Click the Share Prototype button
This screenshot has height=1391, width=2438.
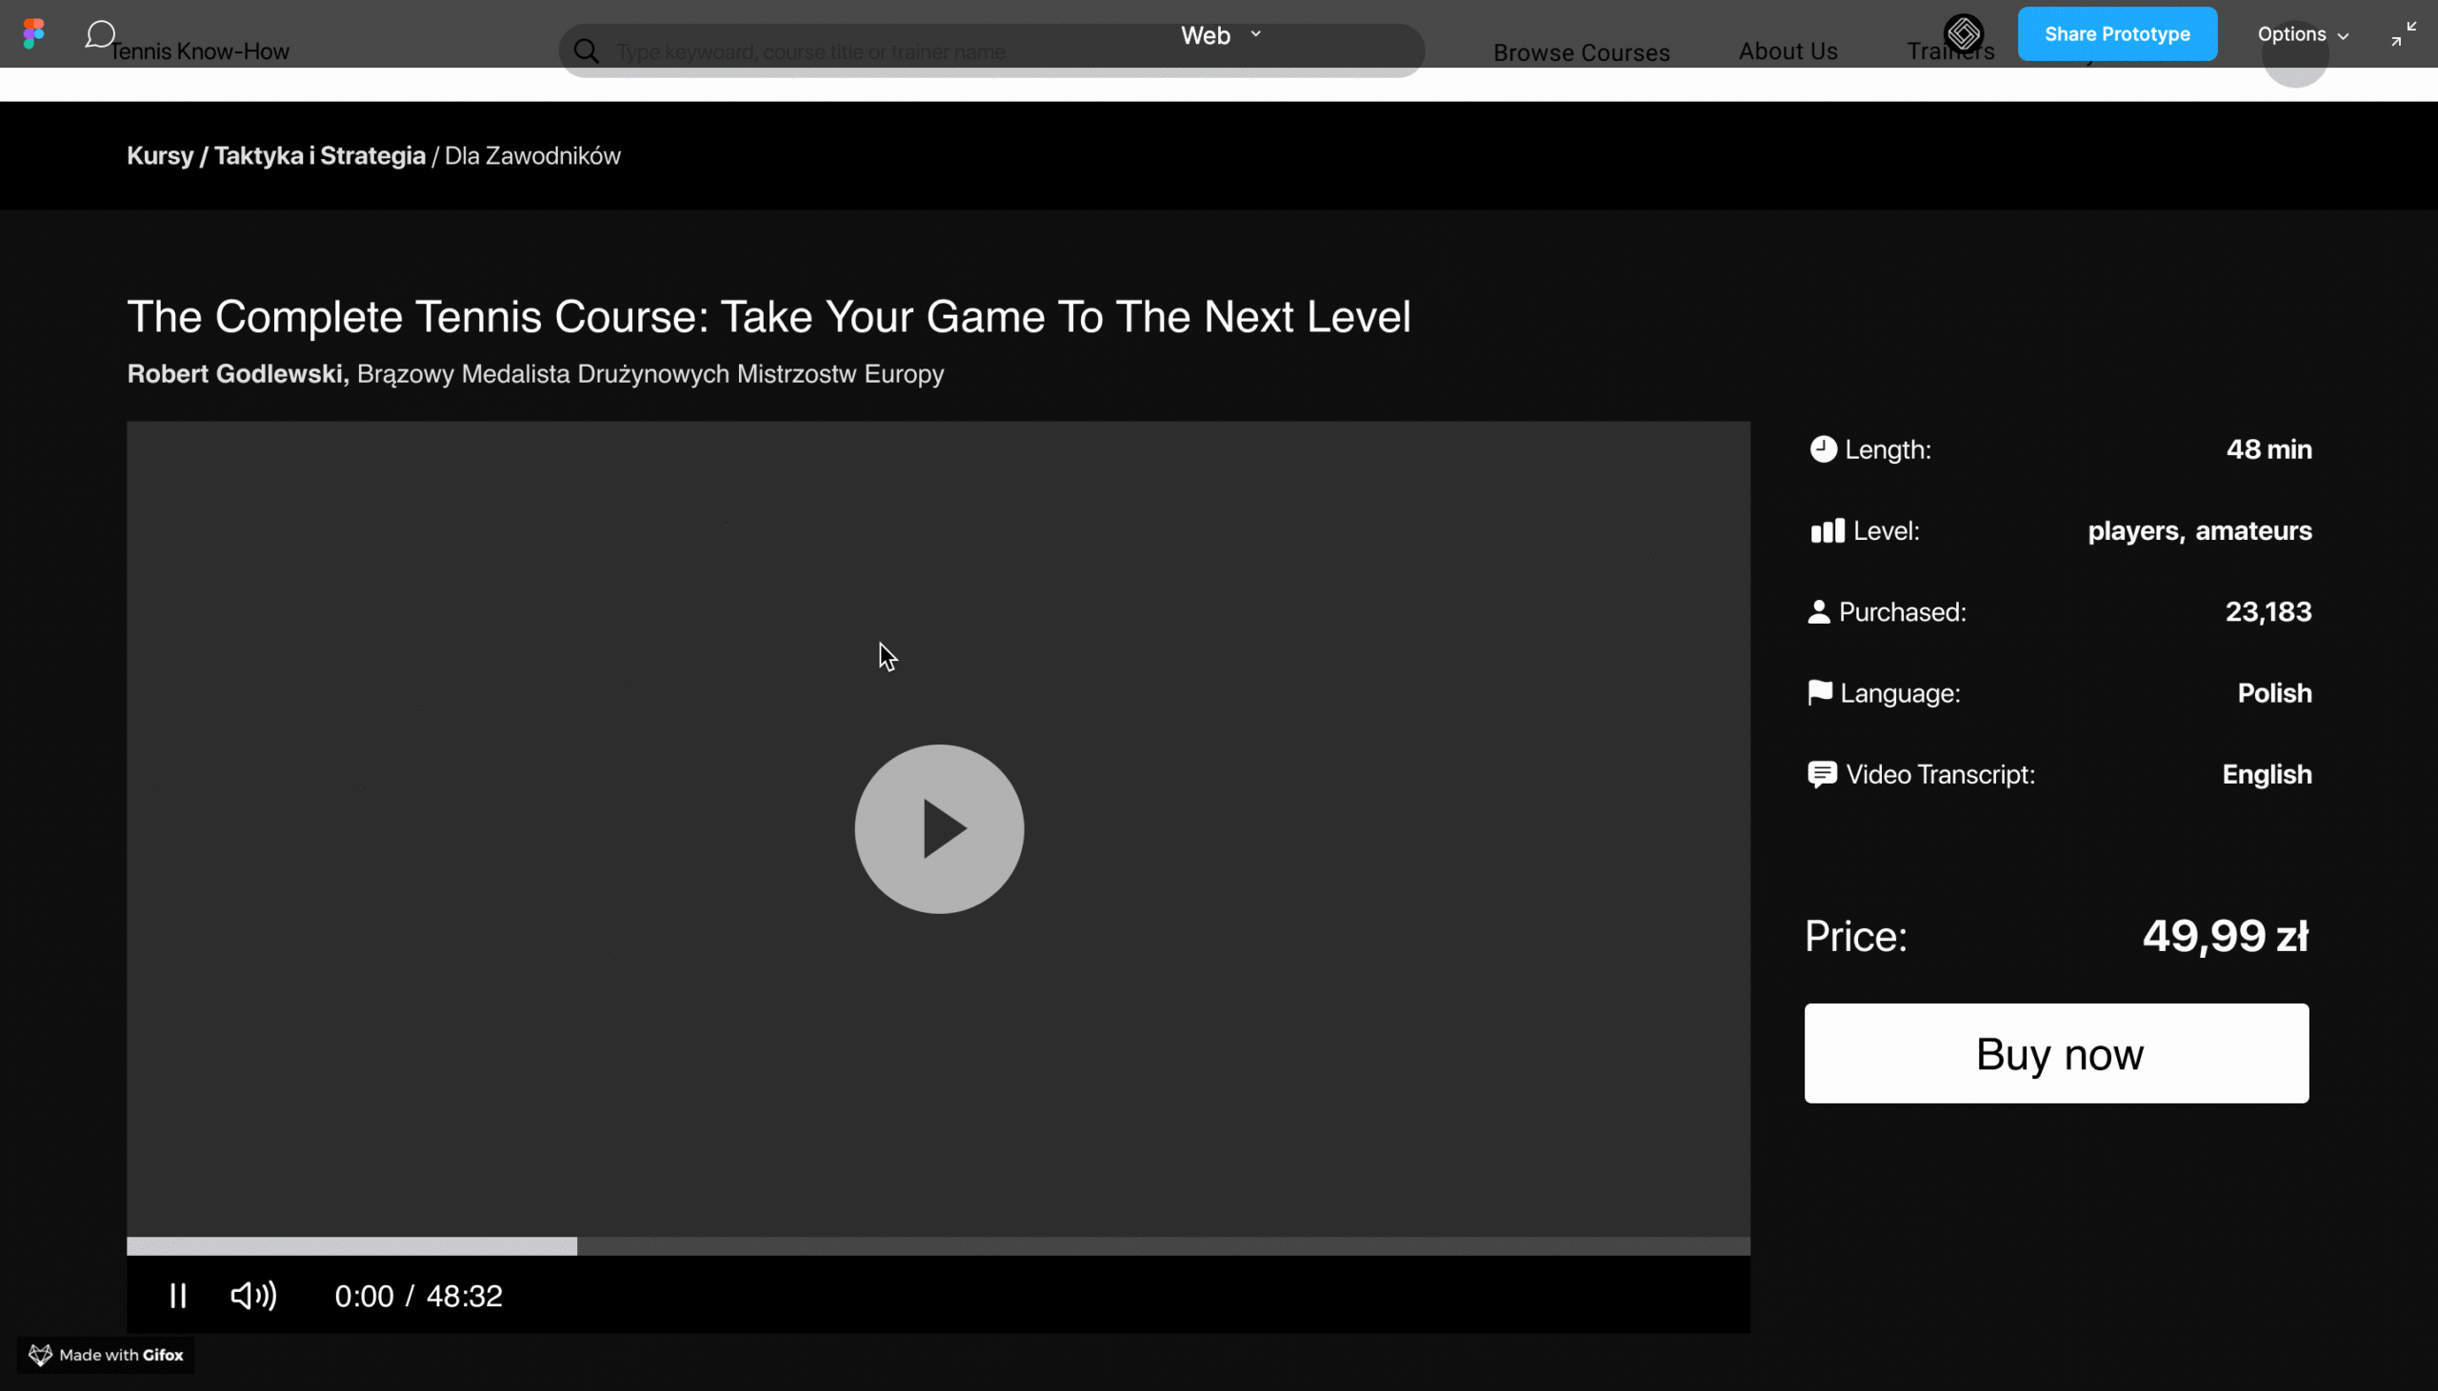coord(2117,33)
